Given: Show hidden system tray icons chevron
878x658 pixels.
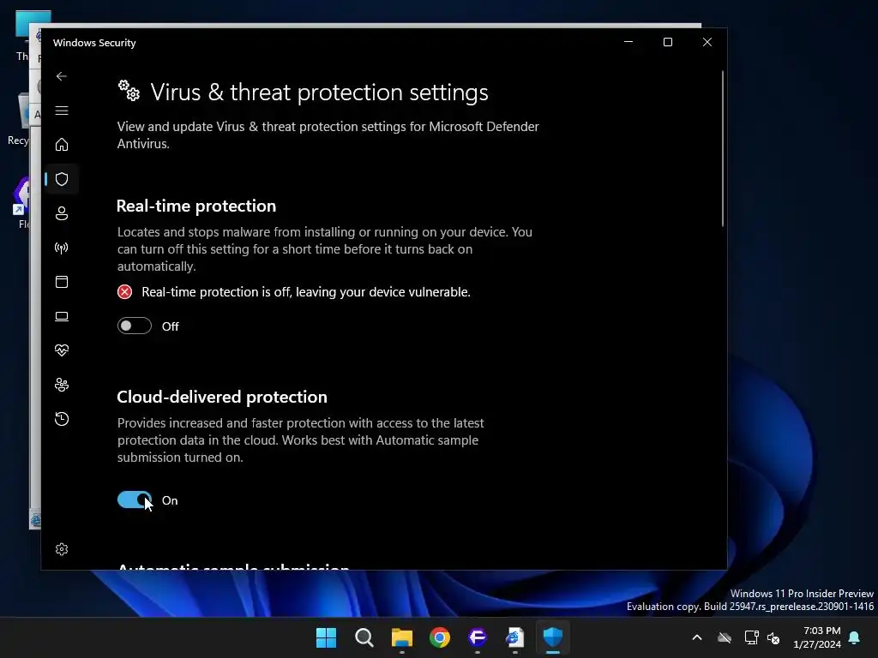Looking at the screenshot, I should tap(697, 637).
